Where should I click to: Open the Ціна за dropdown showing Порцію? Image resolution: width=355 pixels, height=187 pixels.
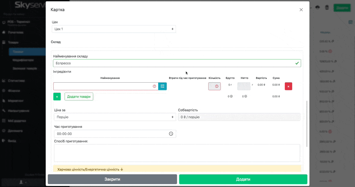(115, 117)
